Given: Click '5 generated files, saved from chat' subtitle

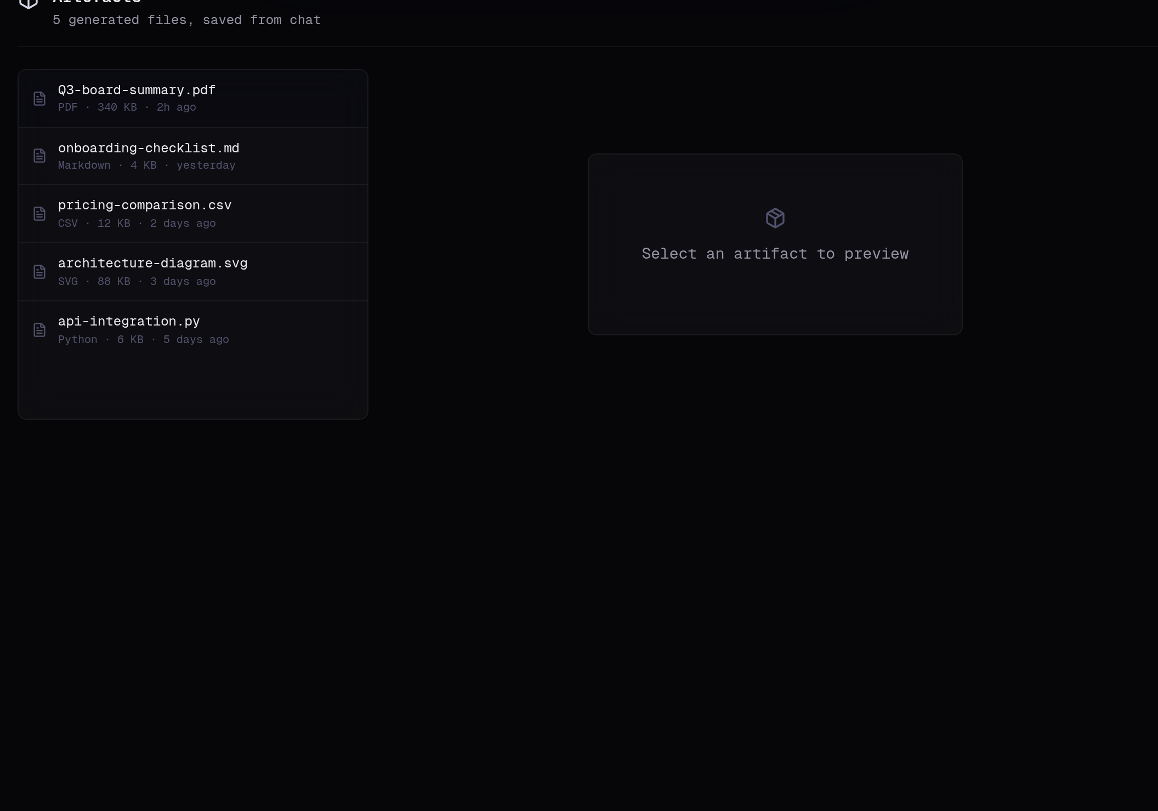Looking at the screenshot, I should (x=186, y=20).
